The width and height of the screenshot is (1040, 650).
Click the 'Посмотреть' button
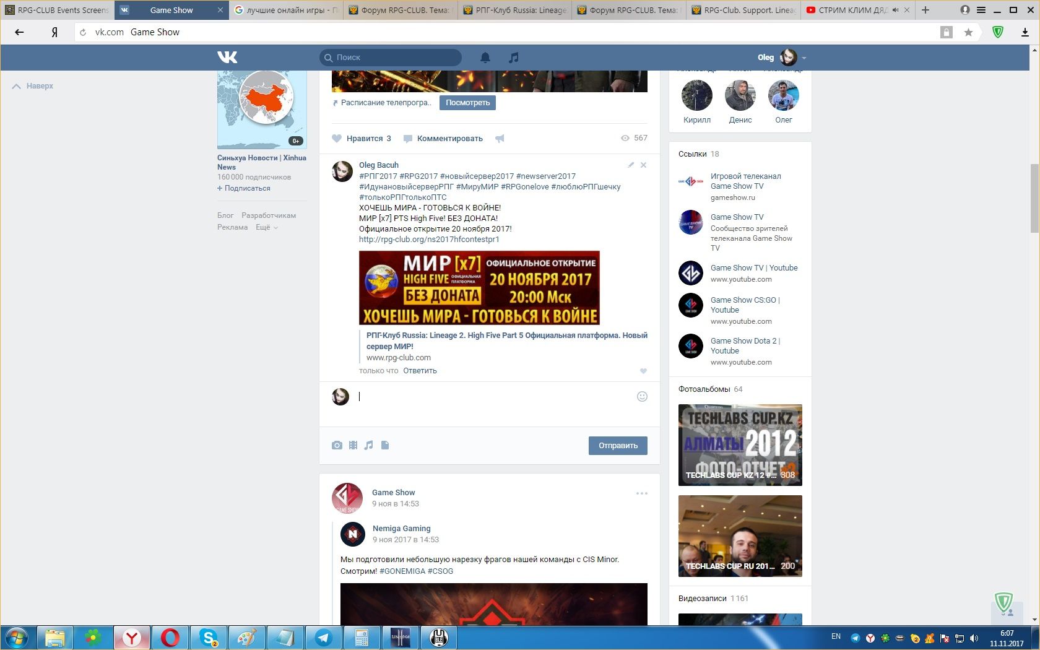coord(467,103)
